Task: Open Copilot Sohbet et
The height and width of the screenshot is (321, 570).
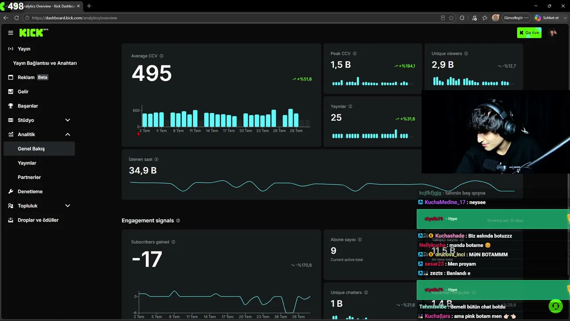Action: click(546, 18)
